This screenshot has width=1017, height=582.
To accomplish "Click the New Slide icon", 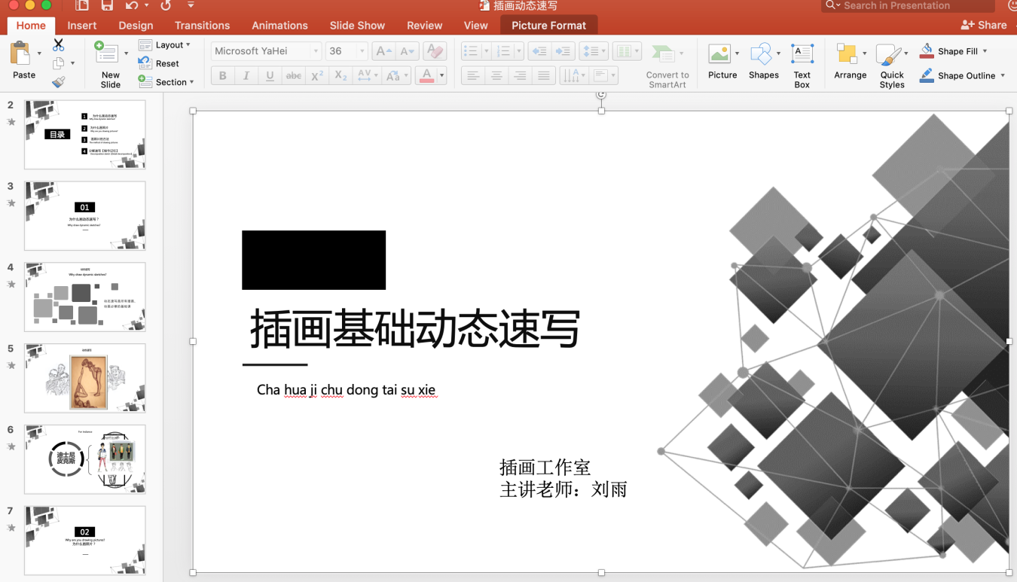I will [x=107, y=55].
